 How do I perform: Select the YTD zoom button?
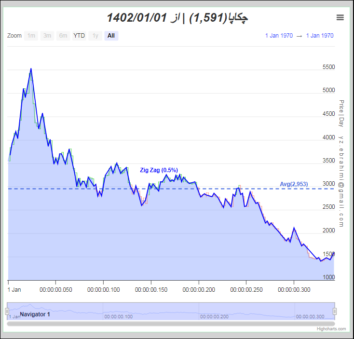[79, 36]
